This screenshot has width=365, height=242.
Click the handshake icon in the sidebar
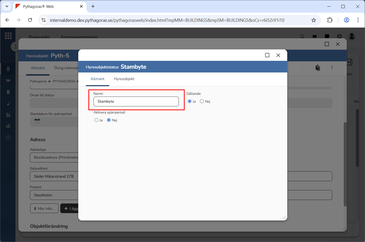coord(8,81)
